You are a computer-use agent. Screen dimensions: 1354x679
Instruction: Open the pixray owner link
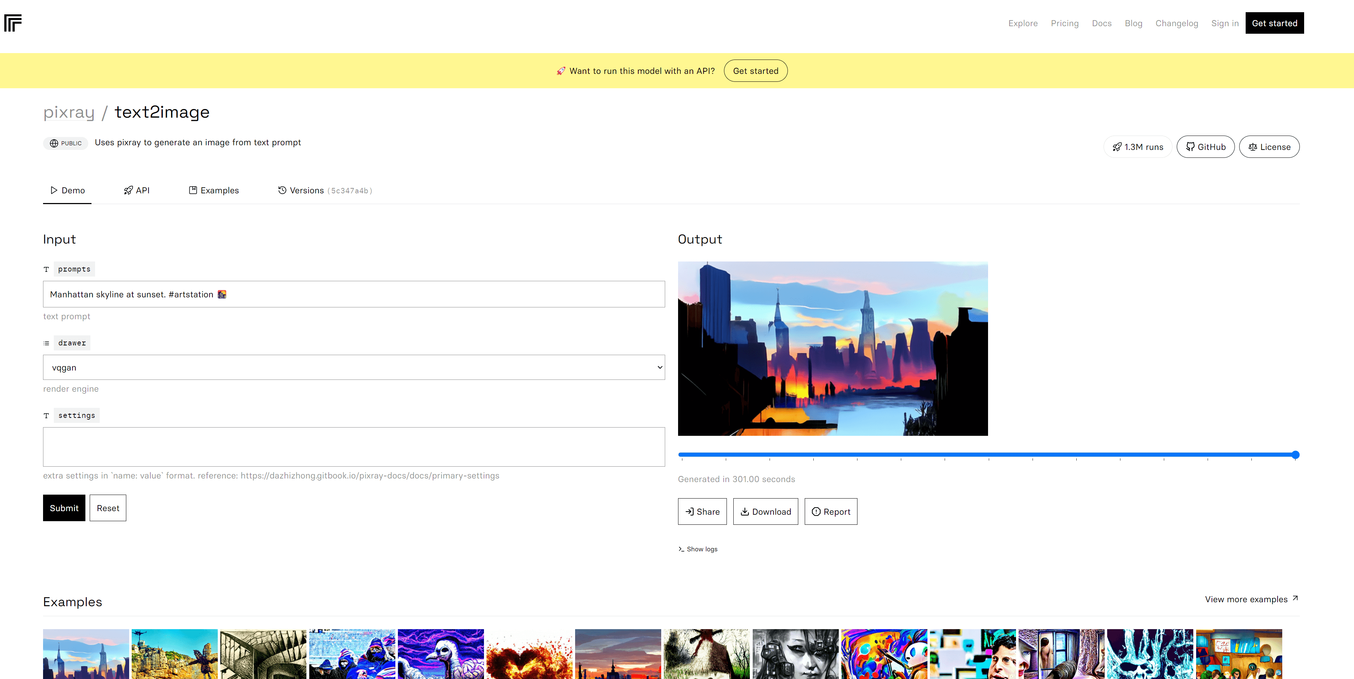(69, 112)
